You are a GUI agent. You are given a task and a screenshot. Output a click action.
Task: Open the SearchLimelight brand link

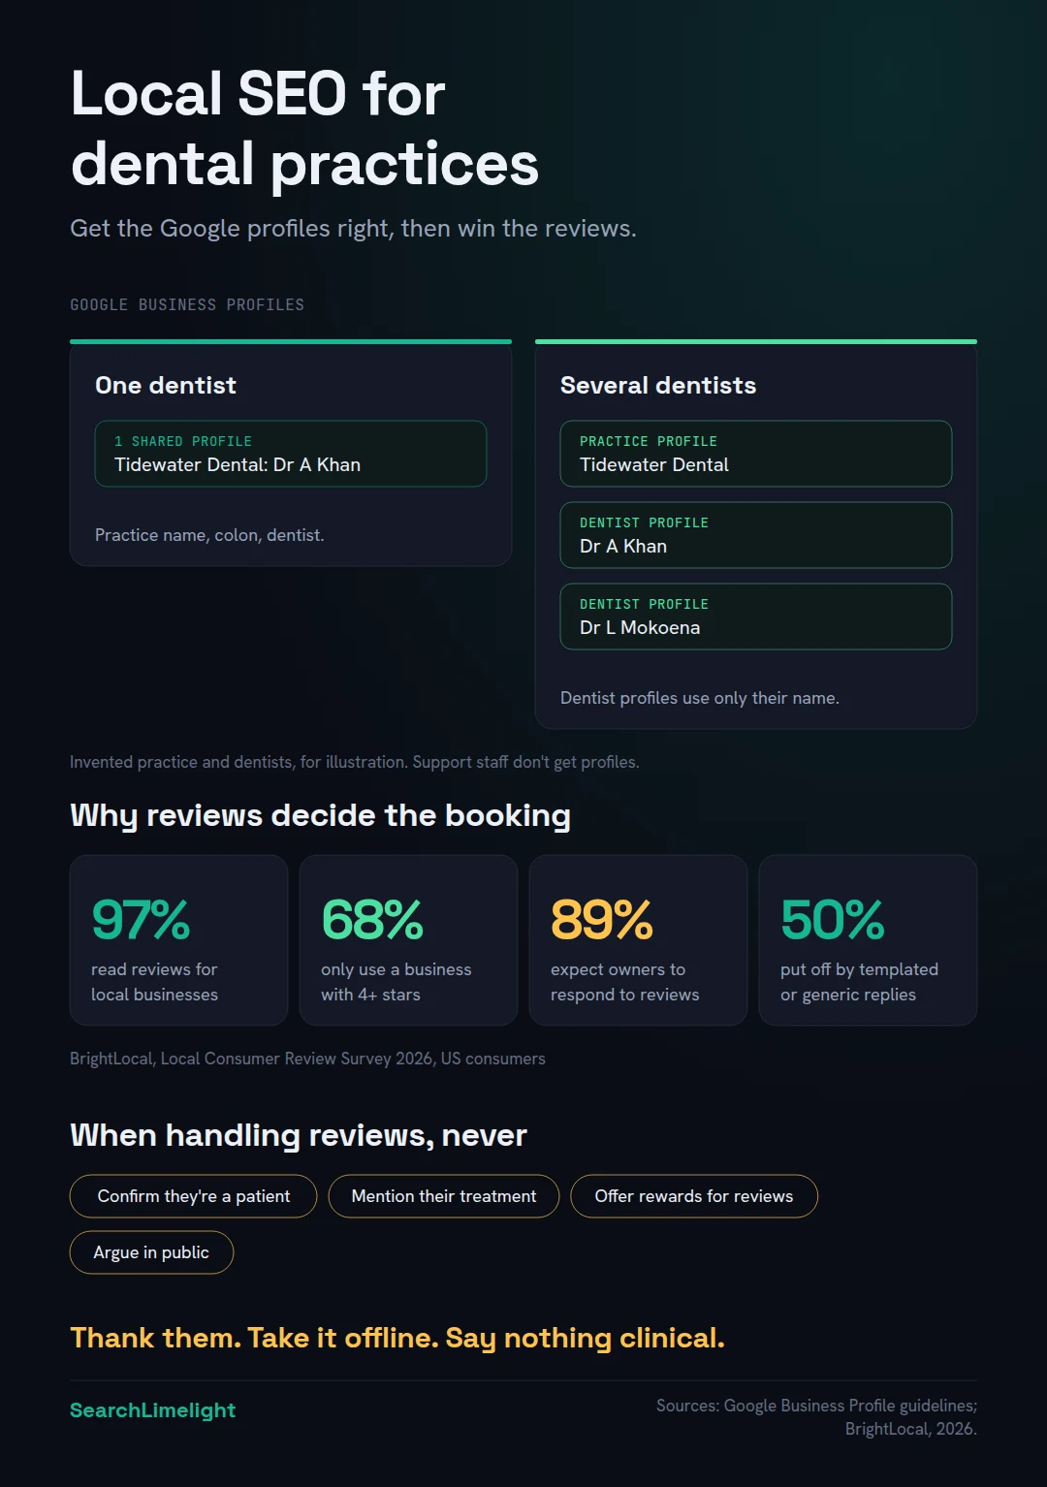(x=152, y=1410)
